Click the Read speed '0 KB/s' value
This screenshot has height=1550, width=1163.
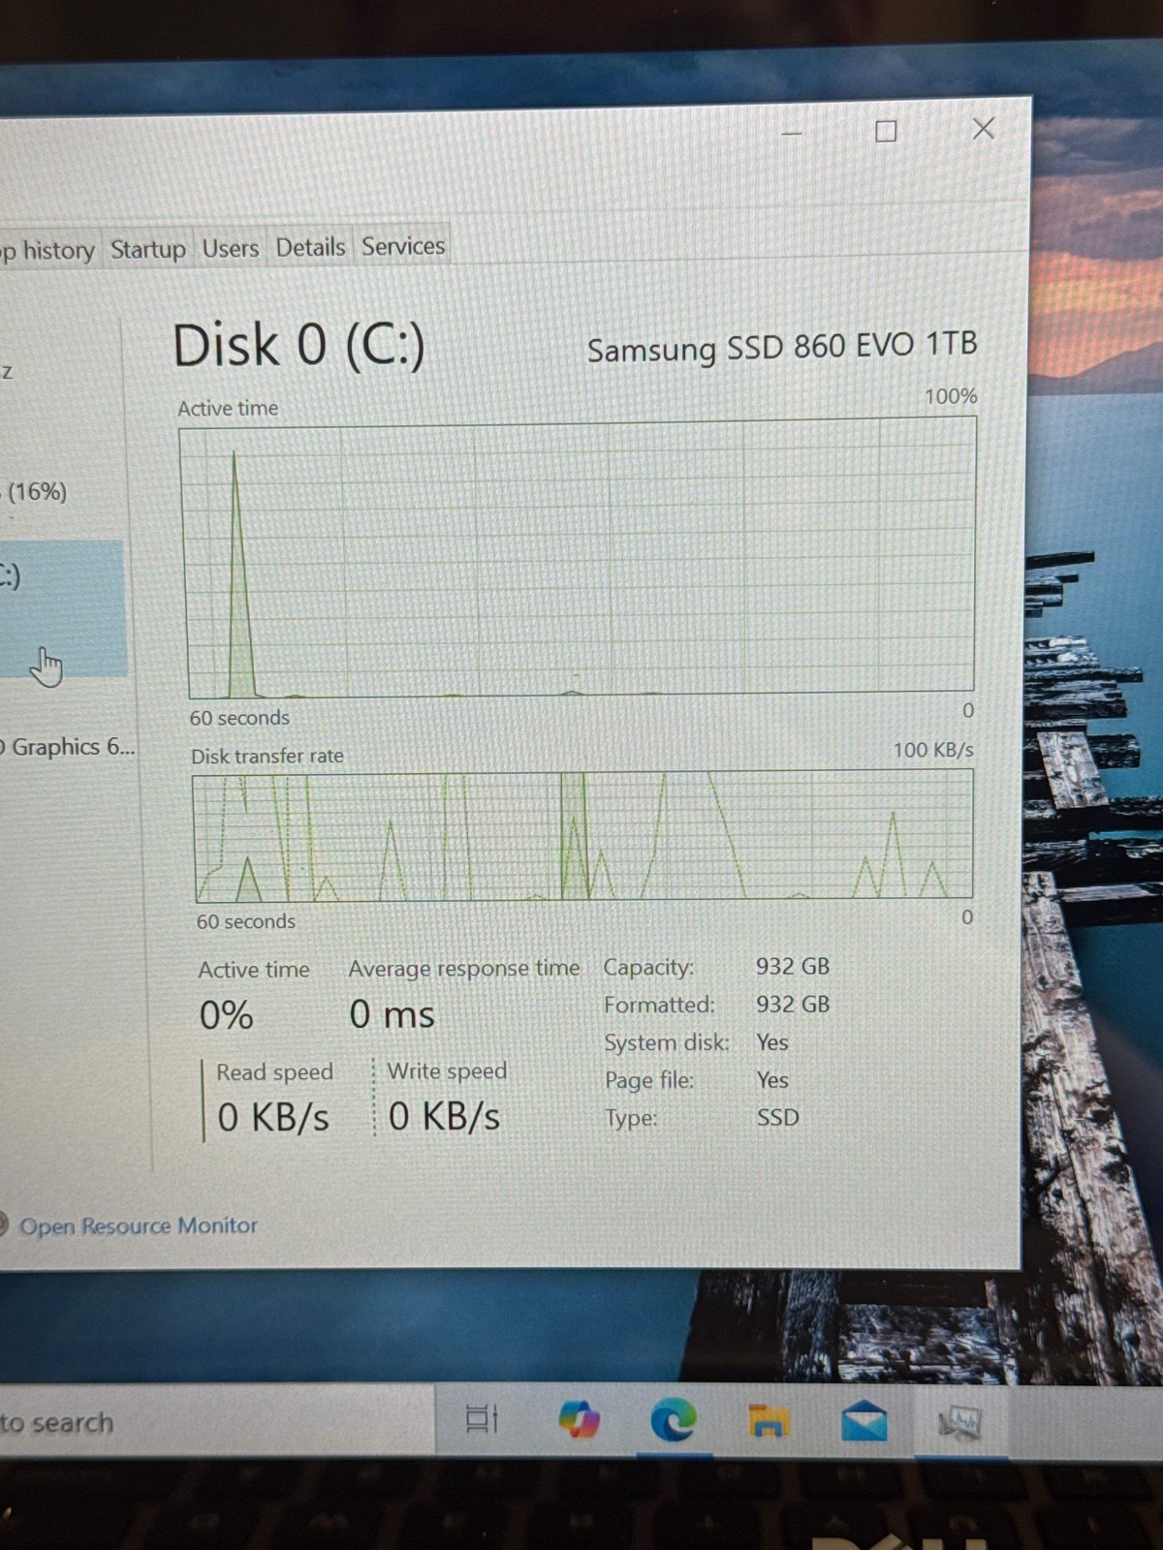273,1117
